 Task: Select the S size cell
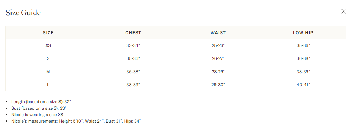pos(48,58)
